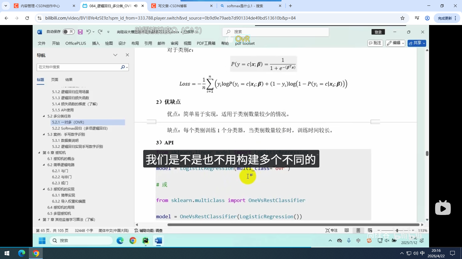Select heading 6.4 感知机的局限
This screenshot has width=462, height=259.
coord(61,207)
